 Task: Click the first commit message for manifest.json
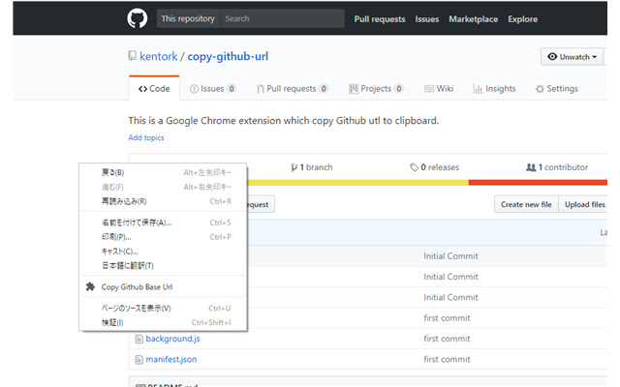447,359
